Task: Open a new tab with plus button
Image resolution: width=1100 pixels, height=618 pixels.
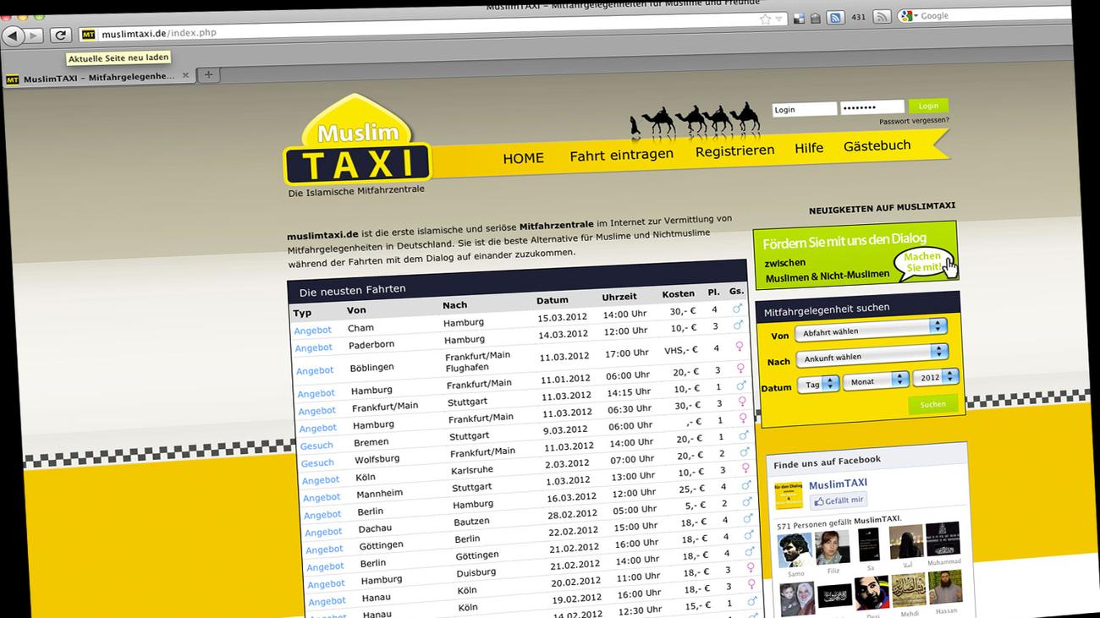Action: [208, 75]
